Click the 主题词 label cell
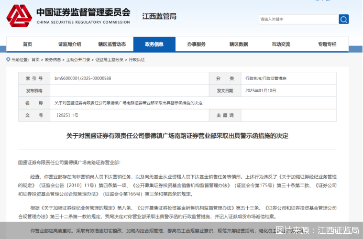This screenshot has height=239, width=363. tap(225, 115)
